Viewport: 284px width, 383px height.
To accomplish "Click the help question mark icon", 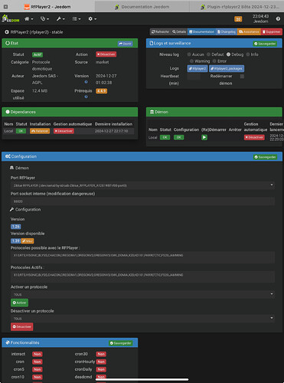I will 278,18.
